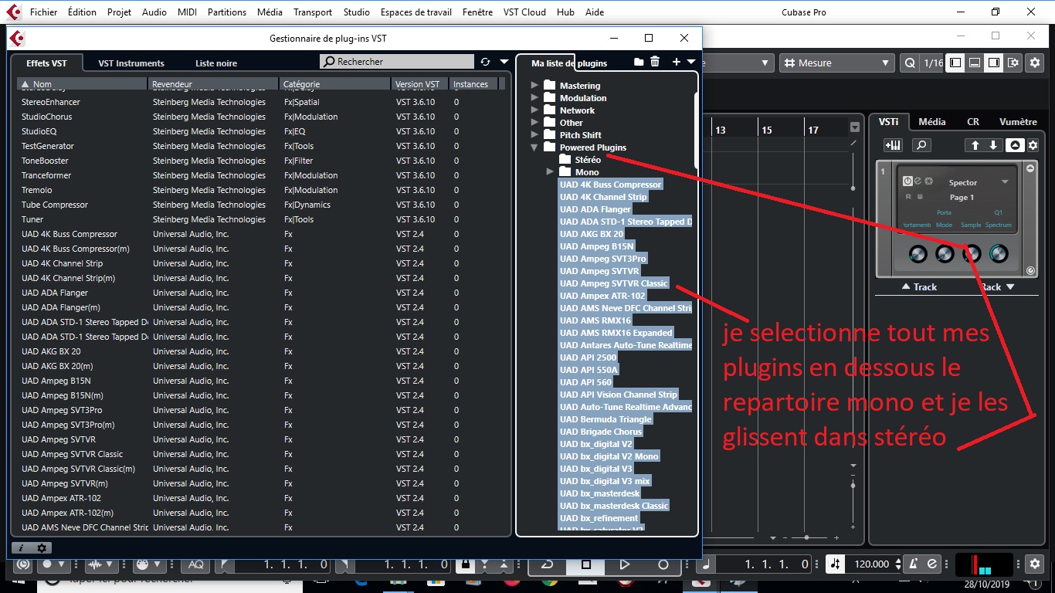The height and width of the screenshot is (593, 1055).
Task: Open the plug-in display options dropdown arrow
Action: pos(504,62)
